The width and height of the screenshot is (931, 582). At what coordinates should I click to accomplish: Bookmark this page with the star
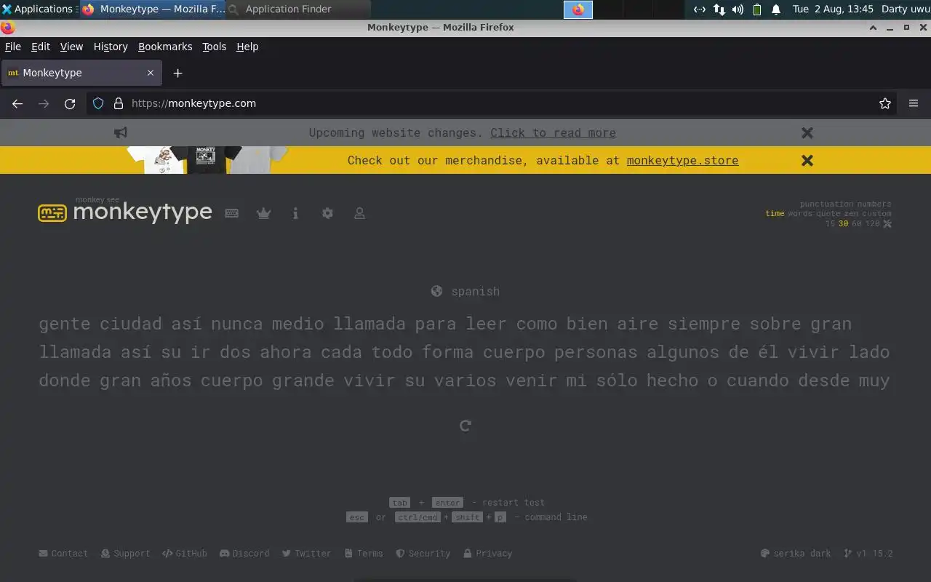(884, 103)
